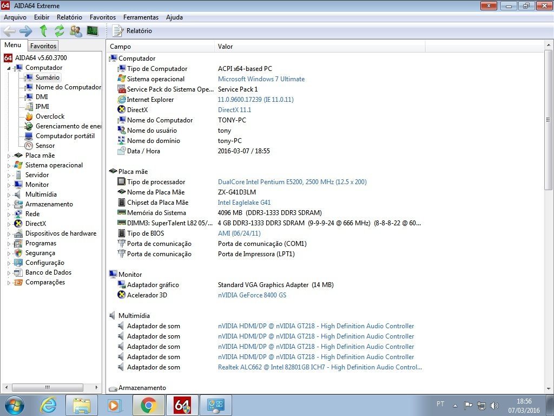
Task: Expand the DirectX tree node
Action: pyautogui.click(x=9, y=224)
